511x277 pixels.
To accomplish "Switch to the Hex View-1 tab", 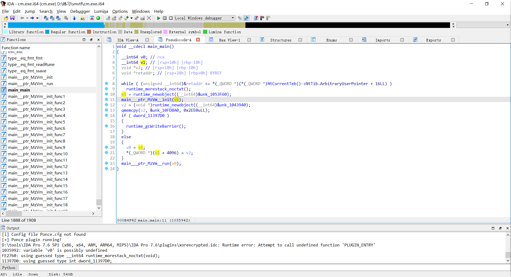I will coord(229,40).
